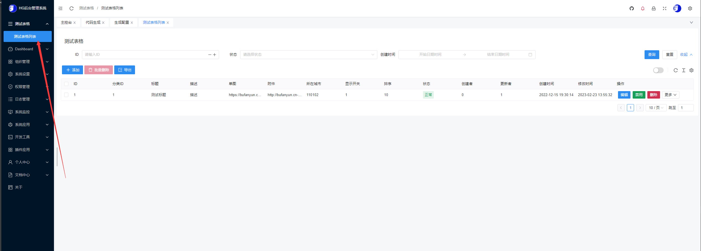This screenshot has width=701, height=251.
Task: Switch to the 代码生成 tab
Action: (x=93, y=22)
